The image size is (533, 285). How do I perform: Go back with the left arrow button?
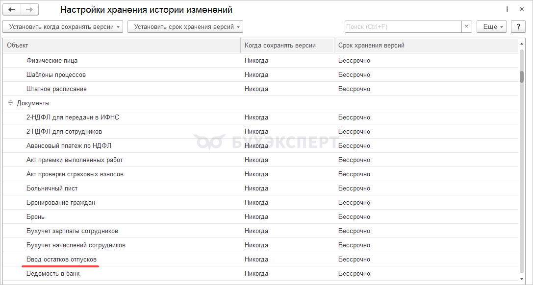click(12, 9)
